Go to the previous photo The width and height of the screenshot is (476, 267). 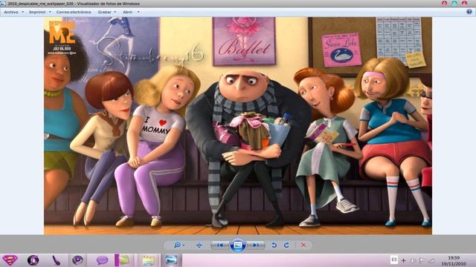[x=220, y=245]
